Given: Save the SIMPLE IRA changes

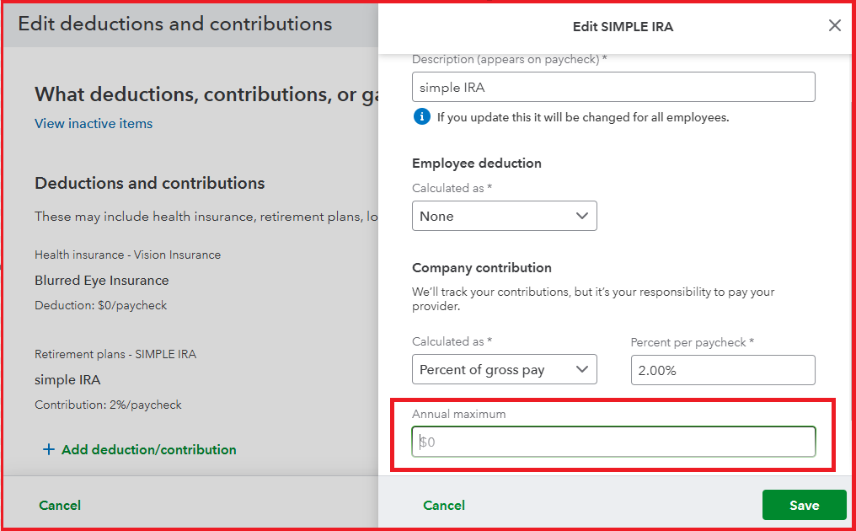Looking at the screenshot, I should click(x=804, y=504).
